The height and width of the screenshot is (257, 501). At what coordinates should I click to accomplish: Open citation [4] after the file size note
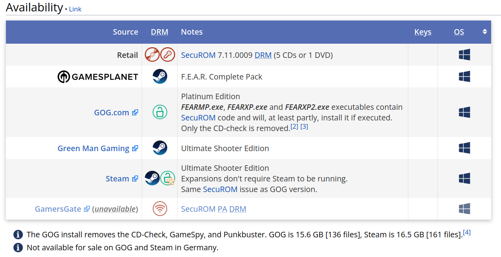[x=467, y=233]
